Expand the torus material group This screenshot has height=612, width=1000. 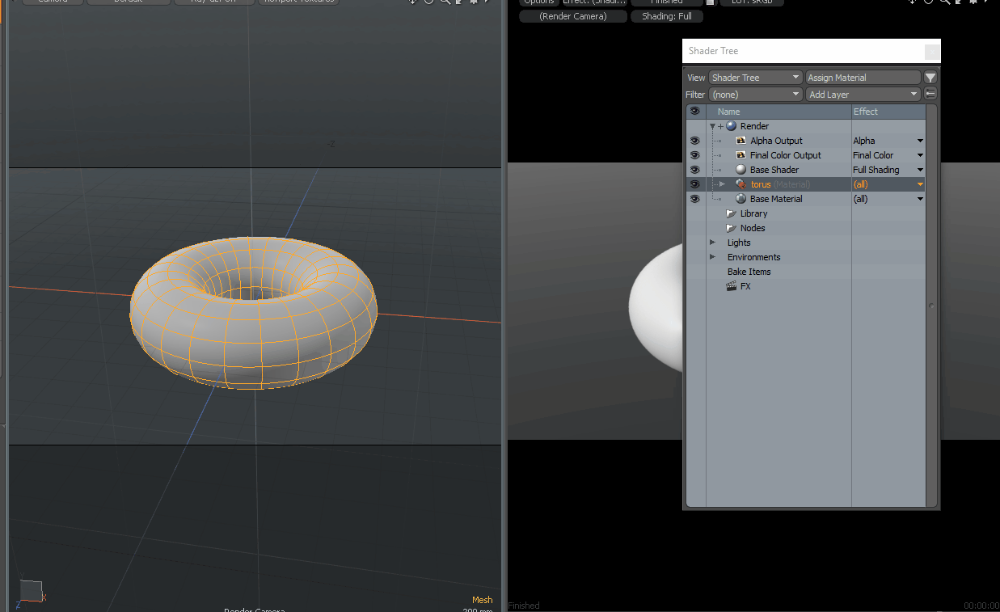point(723,184)
